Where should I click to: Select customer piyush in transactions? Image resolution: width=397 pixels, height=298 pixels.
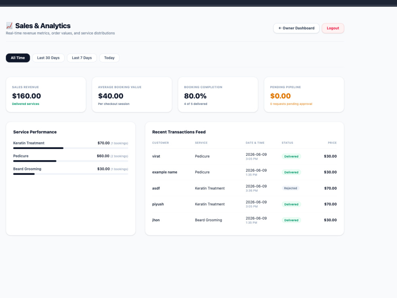click(x=158, y=204)
